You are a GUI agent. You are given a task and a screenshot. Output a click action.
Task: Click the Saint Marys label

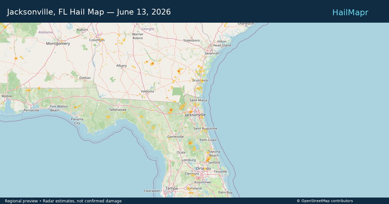(x=198, y=100)
